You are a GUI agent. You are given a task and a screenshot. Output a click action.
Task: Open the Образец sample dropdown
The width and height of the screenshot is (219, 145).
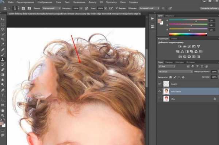click(149, 8)
